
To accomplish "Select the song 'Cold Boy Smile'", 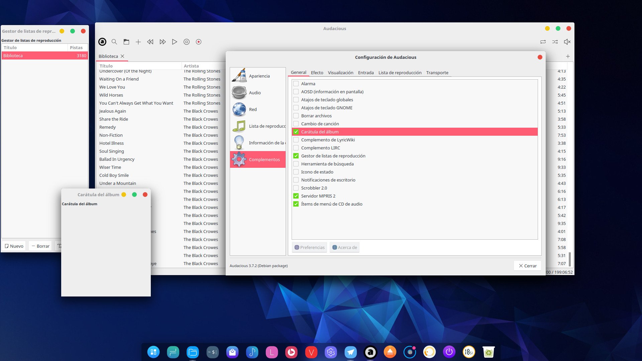I will [x=114, y=175].
